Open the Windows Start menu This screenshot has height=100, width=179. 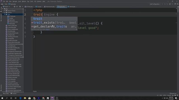tap(2, 98)
